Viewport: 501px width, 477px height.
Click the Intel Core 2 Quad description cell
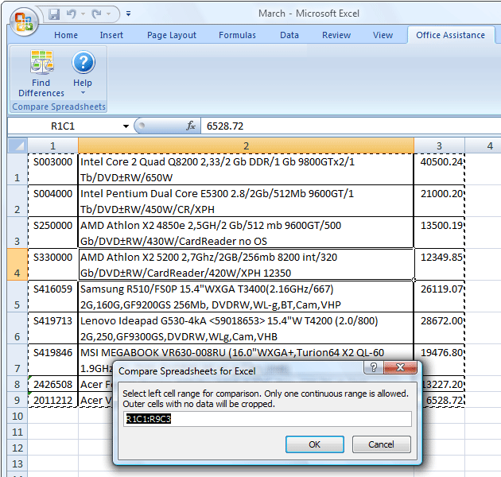click(x=246, y=169)
